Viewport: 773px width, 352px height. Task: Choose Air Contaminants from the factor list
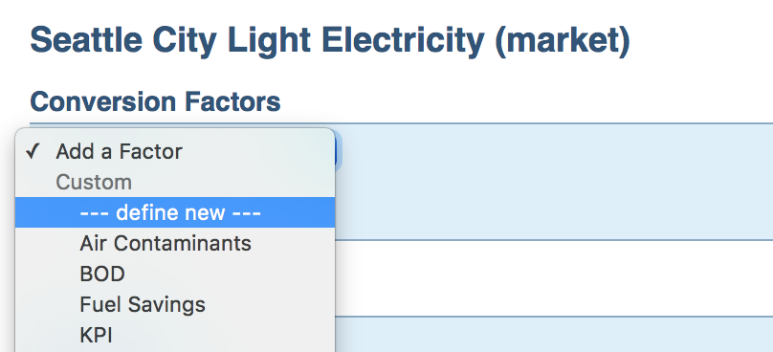pos(166,243)
